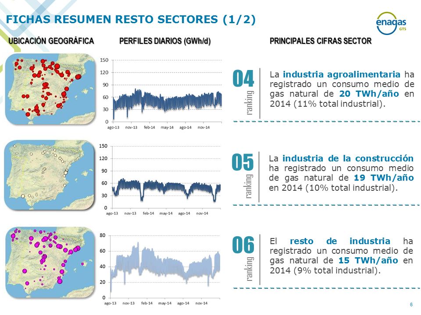Click the heading 'PRINCIPALES CIFRAS SECTOR'
Screen dimensions: 421x315
click(x=321, y=41)
